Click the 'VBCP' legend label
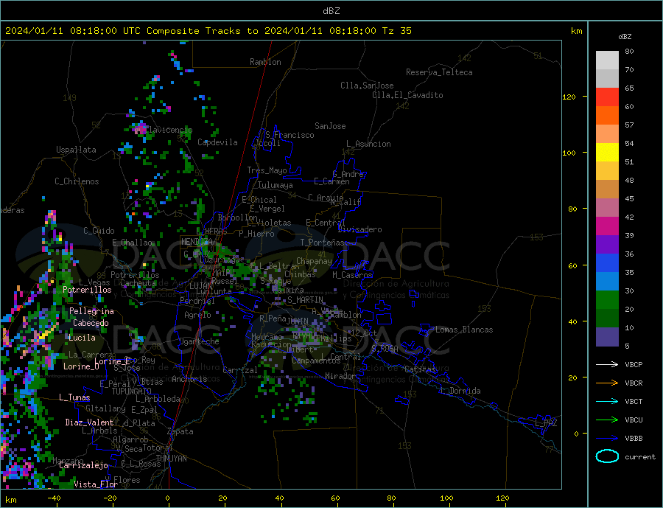The image size is (663, 508). click(634, 364)
